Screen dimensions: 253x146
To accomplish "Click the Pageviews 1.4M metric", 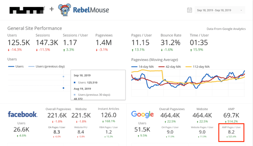I will tap(104, 42).
